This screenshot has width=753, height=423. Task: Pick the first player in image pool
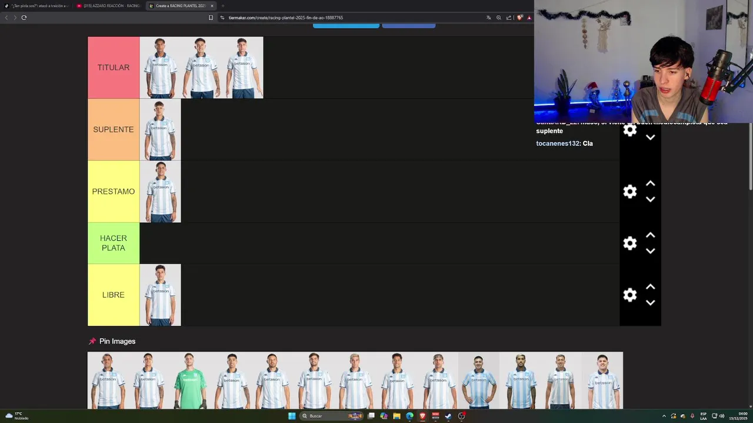[108, 381]
